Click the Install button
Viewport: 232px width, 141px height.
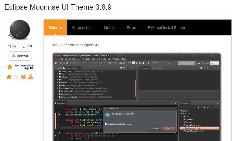tap(20, 56)
